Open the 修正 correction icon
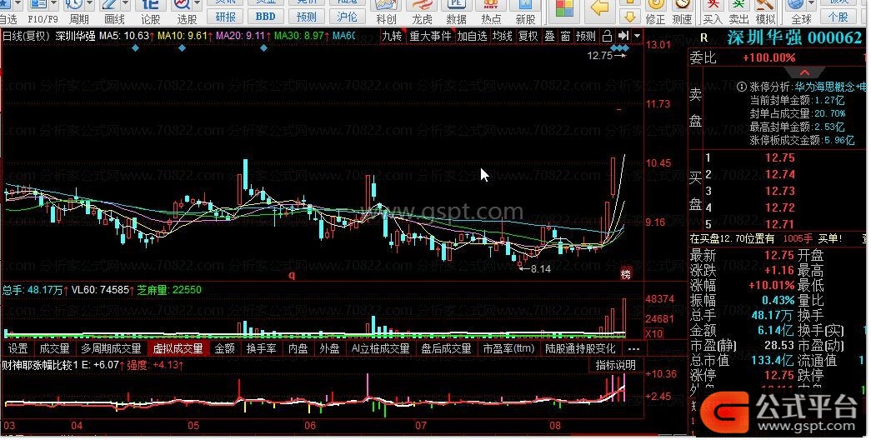The image size is (871, 440). (x=656, y=4)
